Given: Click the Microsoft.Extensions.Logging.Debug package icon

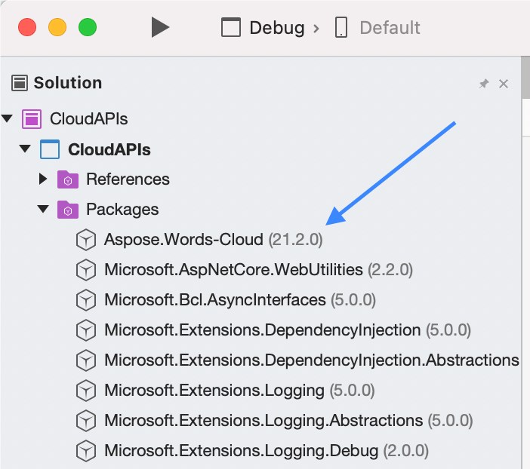Looking at the screenshot, I should coord(86,451).
